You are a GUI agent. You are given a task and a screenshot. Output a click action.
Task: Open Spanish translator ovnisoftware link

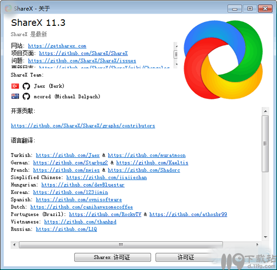(x=79, y=200)
